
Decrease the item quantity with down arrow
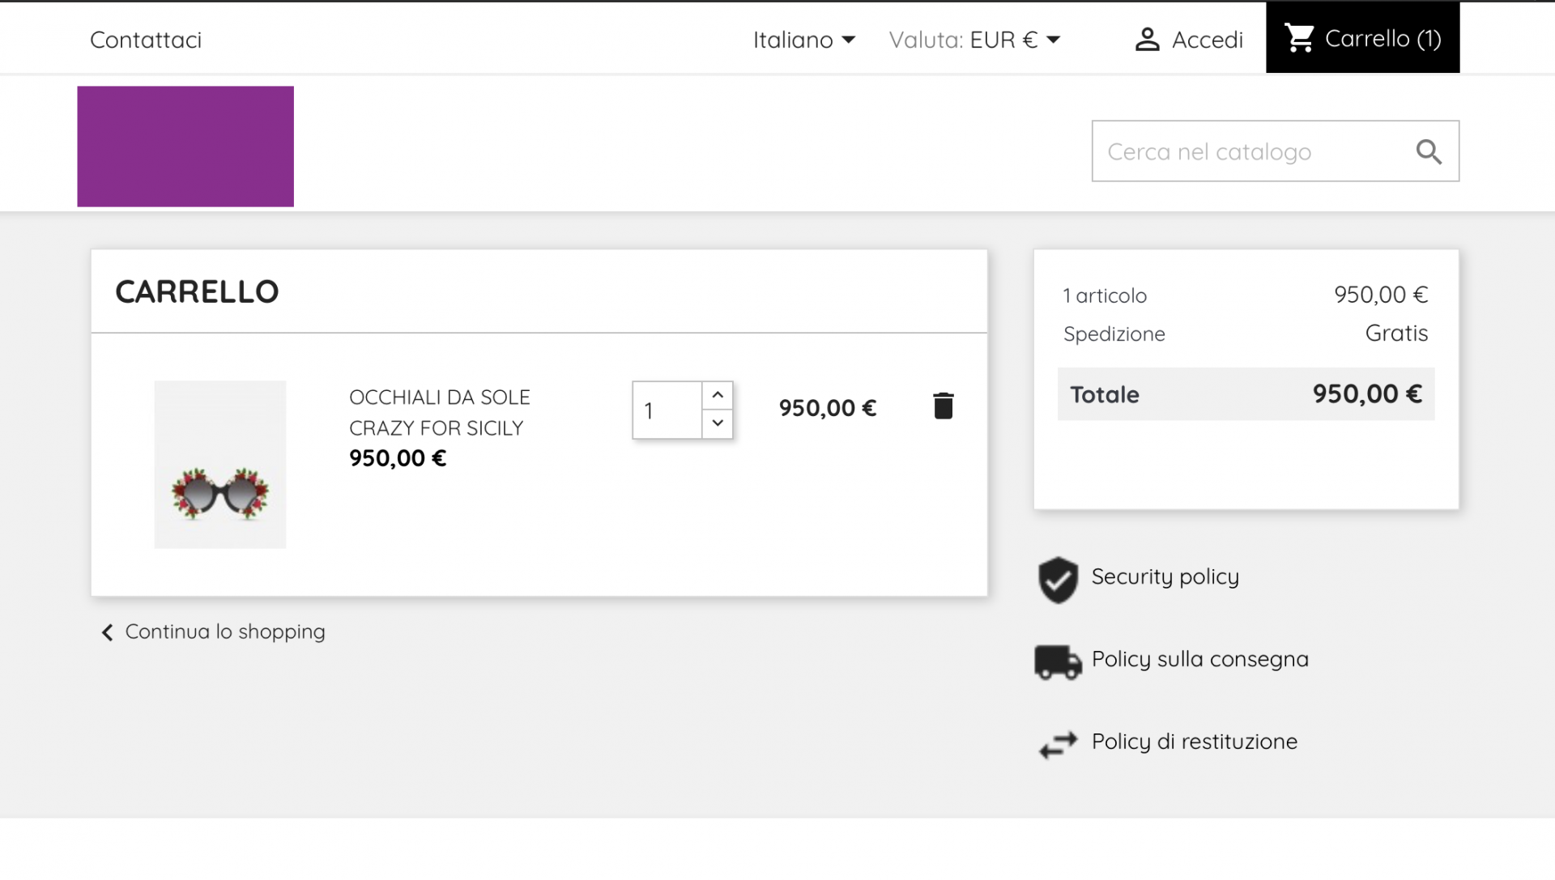click(718, 423)
